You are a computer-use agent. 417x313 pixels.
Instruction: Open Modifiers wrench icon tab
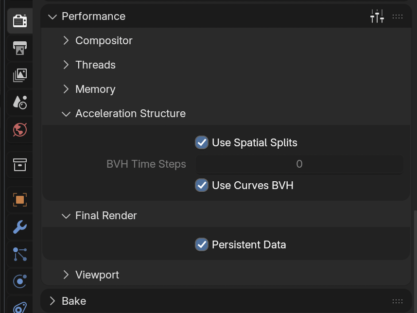pyautogui.click(x=20, y=226)
